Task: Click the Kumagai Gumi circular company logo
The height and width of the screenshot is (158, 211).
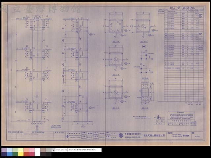Action: point(121,135)
